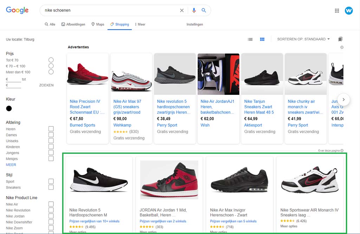
Task: Start voice search with the microphone icon
Action: point(194,10)
